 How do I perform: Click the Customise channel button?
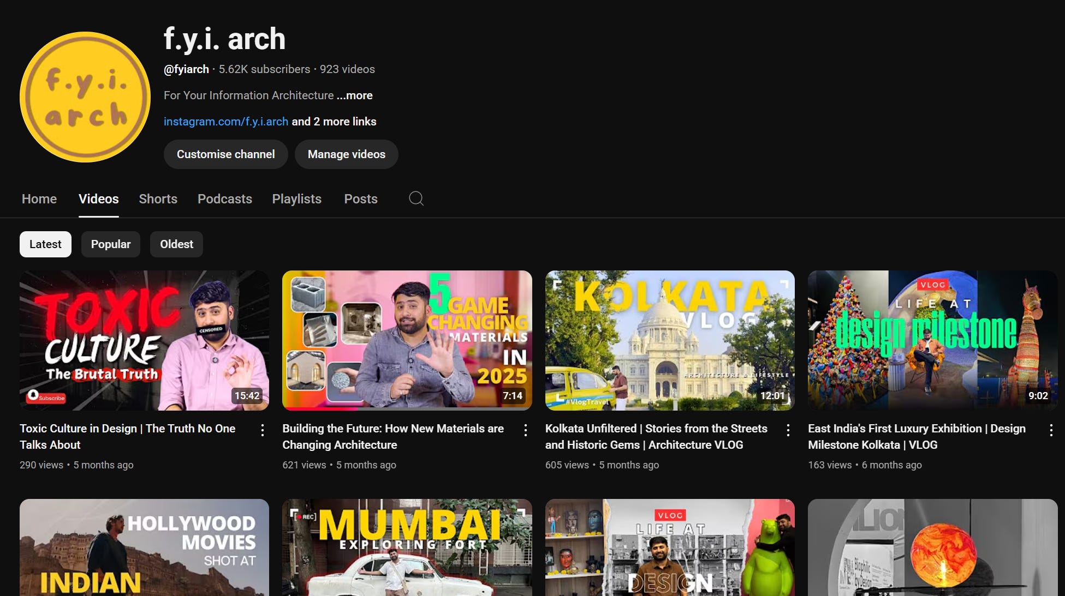[225, 154]
